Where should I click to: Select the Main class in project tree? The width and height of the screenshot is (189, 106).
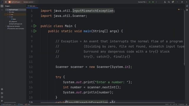click(14, 19)
